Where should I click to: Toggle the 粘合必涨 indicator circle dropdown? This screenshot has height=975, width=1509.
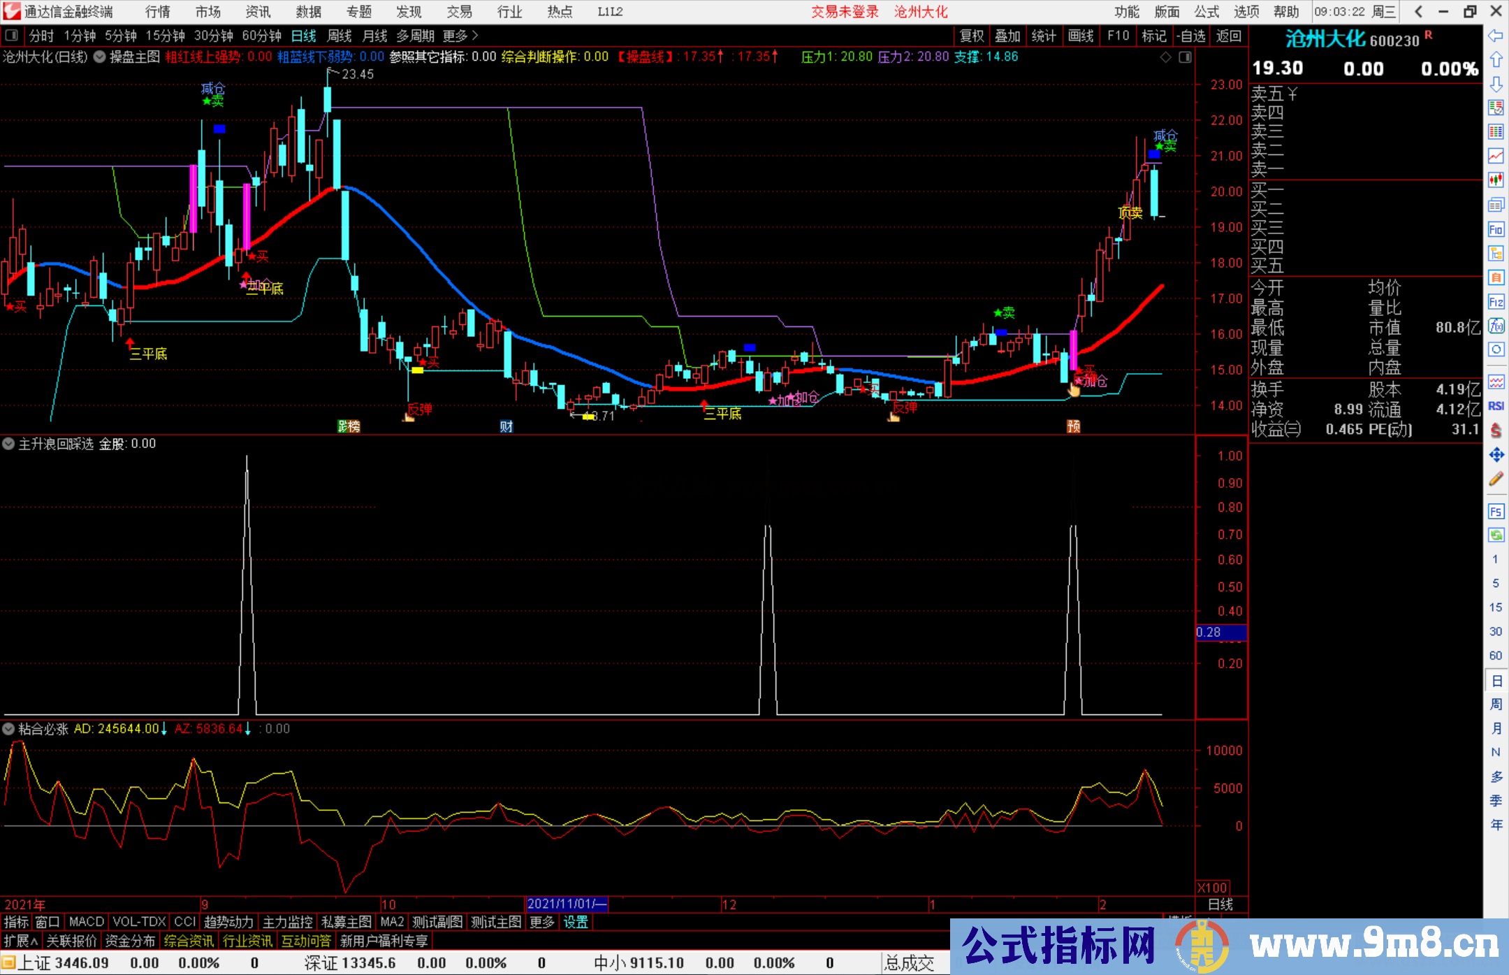[8, 729]
